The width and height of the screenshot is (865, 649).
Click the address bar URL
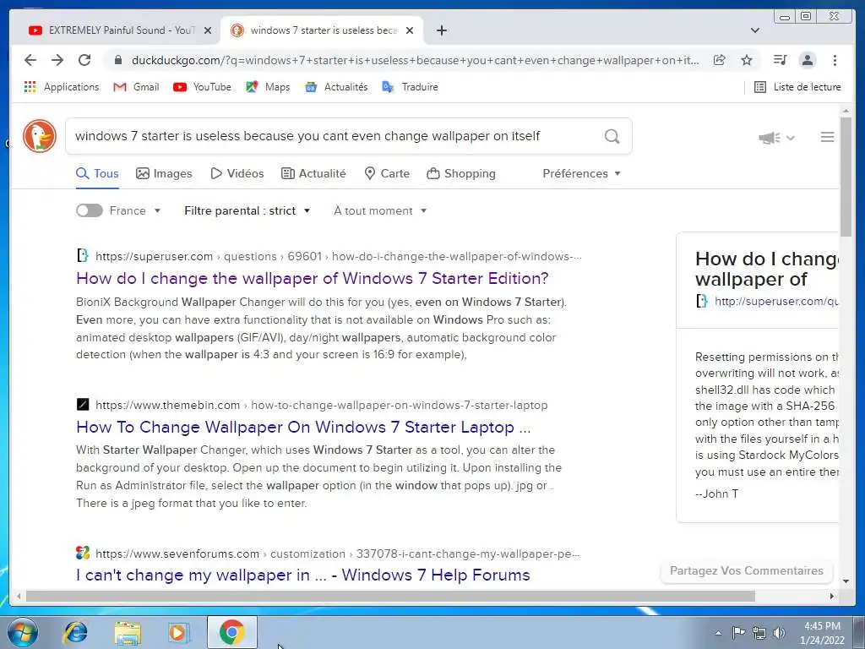coord(415,60)
